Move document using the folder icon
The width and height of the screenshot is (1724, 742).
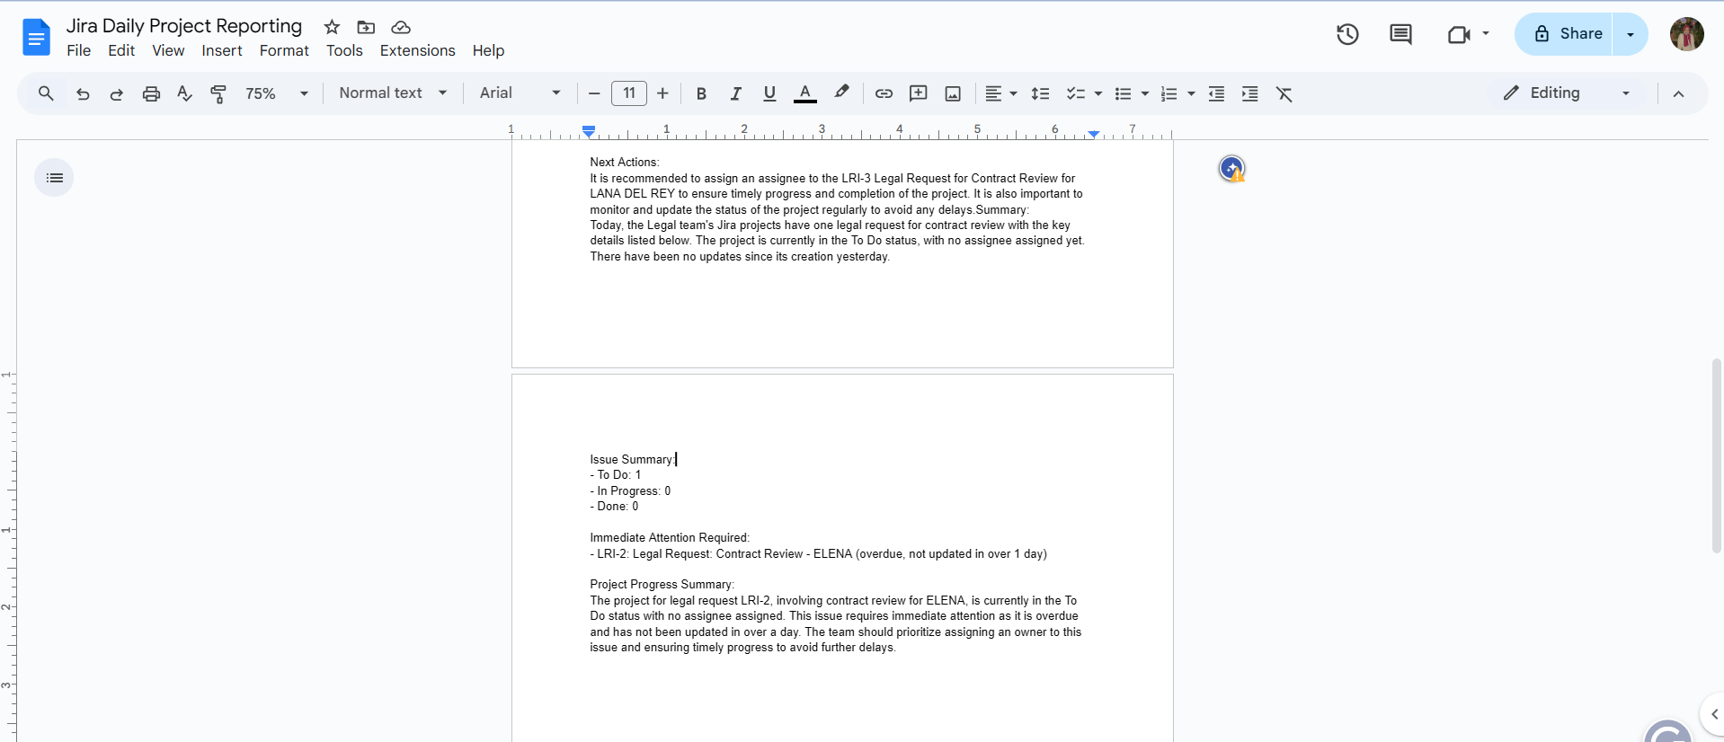click(366, 27)
